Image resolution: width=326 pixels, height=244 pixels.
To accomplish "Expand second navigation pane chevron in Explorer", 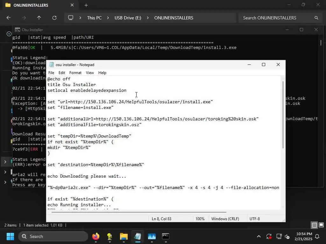I will click(5, 172).
